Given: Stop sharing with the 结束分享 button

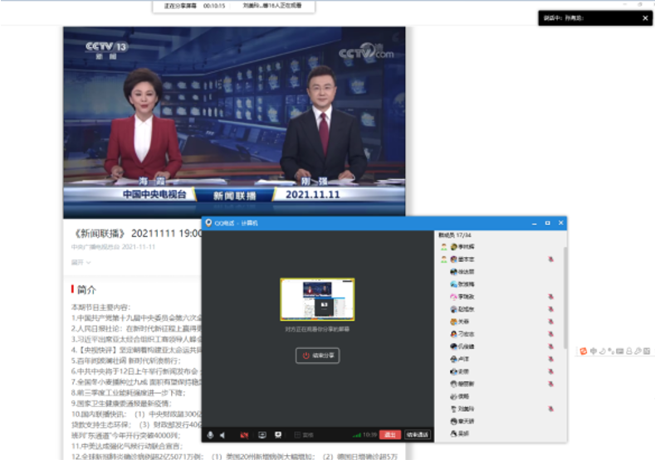Looking at the screenshot, I should pos(317,356).
